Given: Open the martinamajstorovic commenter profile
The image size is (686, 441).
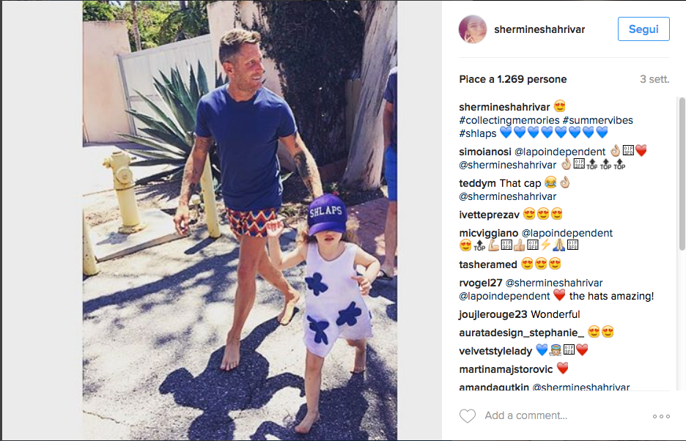Looking at the screenshot, I should tap(506, 370).
